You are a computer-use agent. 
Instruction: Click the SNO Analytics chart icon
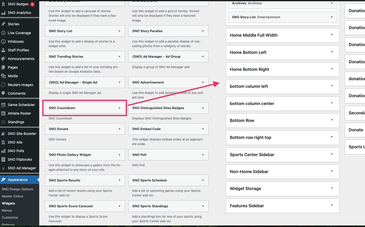(x=3, y=13)
